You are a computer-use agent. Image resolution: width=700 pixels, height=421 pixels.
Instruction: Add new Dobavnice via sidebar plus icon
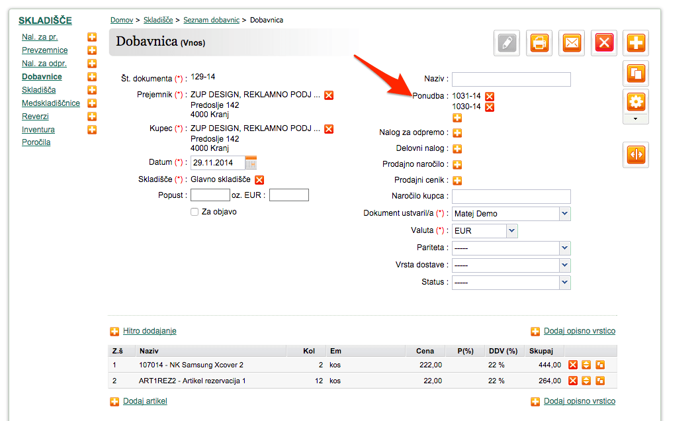(x=92, y=77)
